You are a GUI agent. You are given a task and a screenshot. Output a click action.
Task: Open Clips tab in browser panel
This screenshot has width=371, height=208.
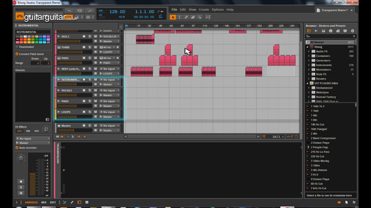[x=338, y=31]
